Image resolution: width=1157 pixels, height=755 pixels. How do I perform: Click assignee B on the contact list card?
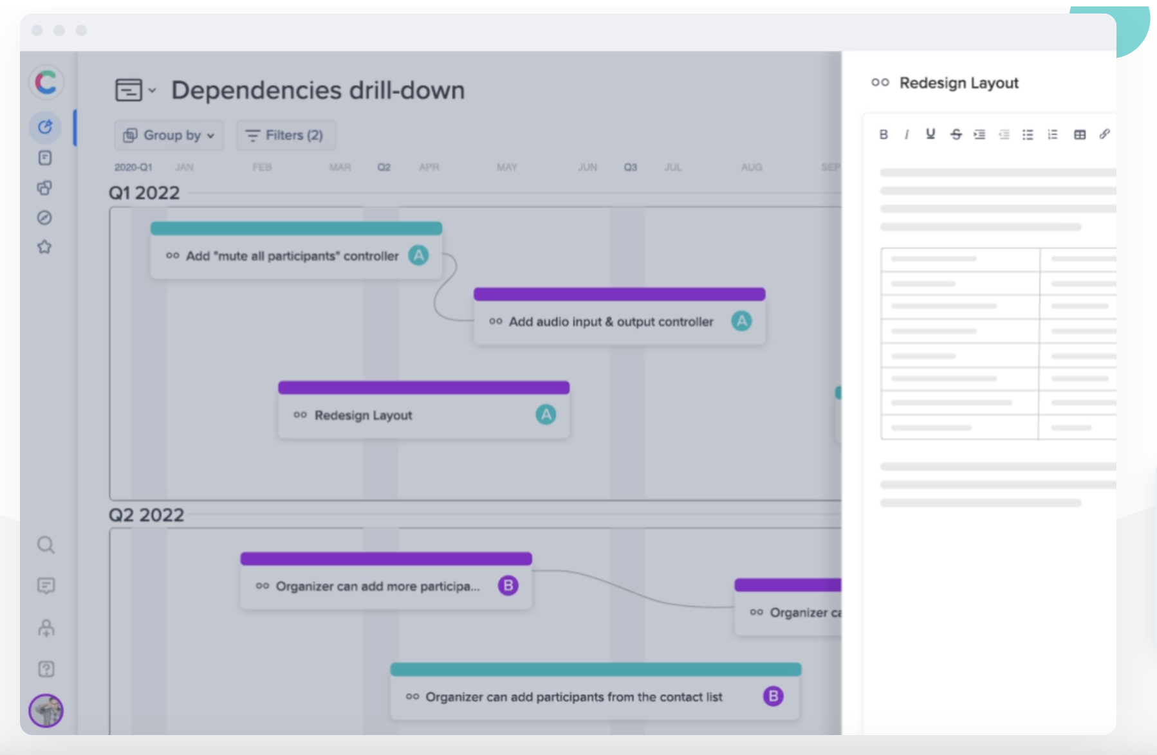tap(773, 696)
